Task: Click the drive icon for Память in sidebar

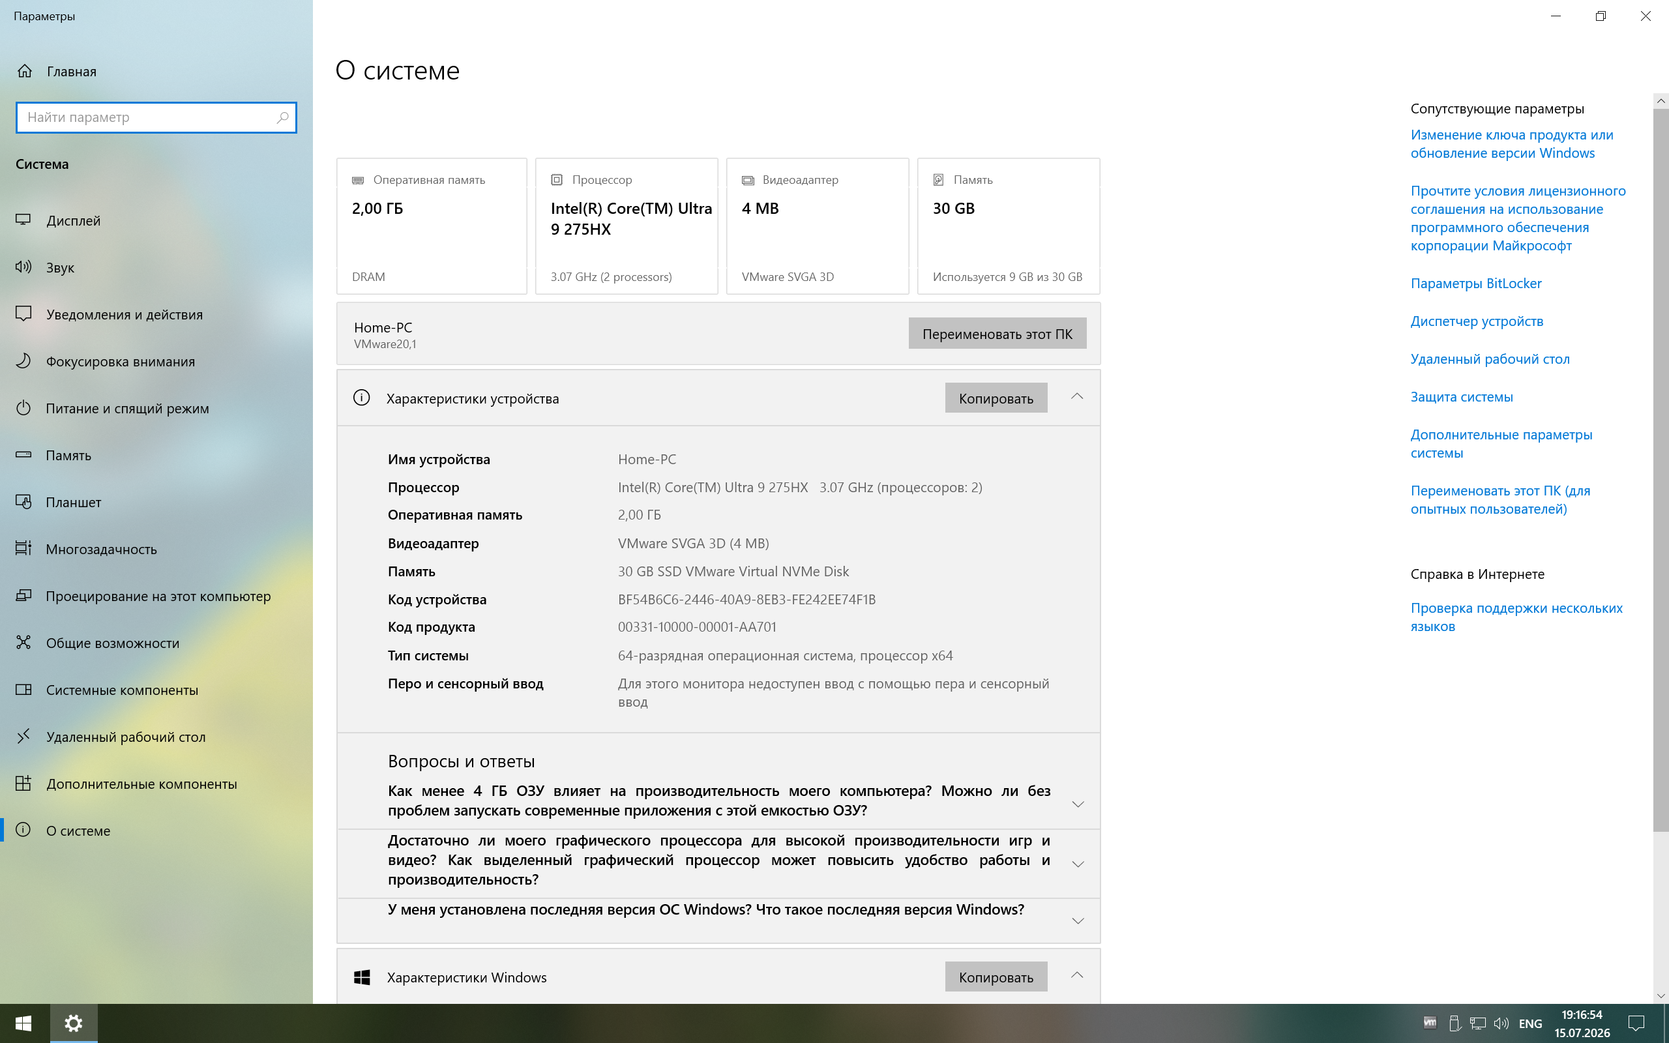Action: point(23,454)
